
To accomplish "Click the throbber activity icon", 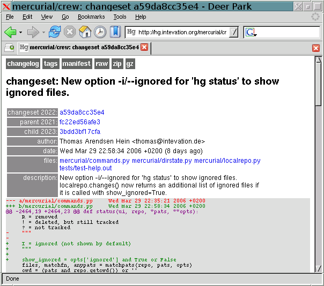I will click(x=315, y=17).
